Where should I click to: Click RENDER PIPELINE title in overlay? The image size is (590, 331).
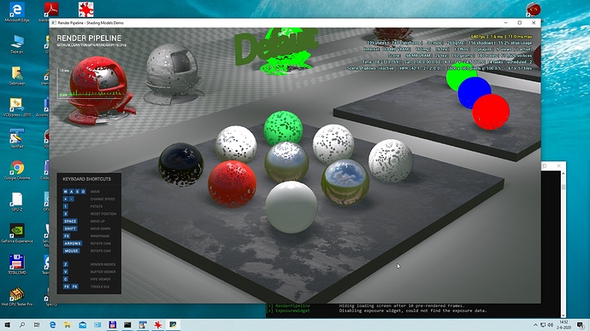click(89, 38)
